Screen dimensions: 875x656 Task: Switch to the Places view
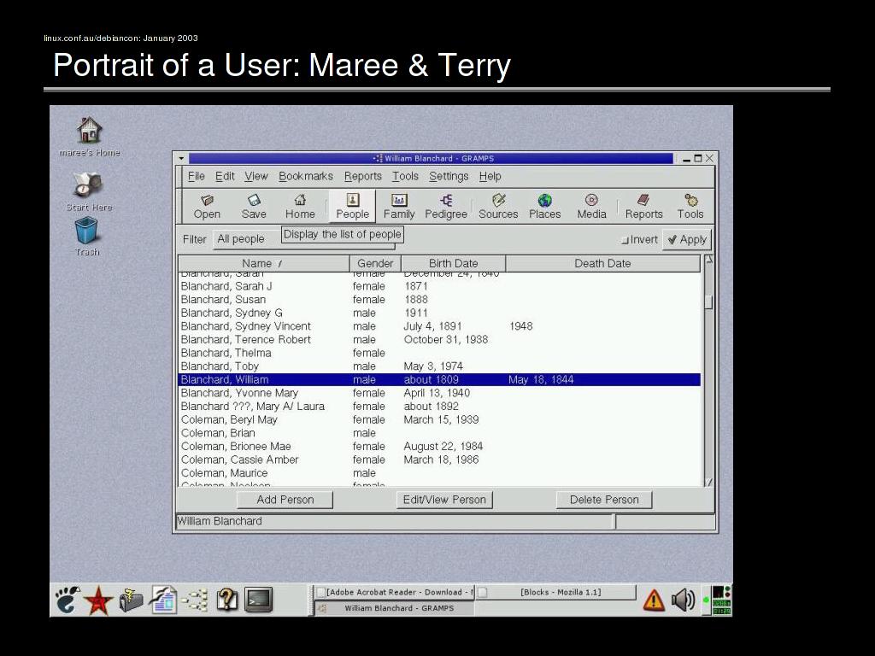[544, 206]
